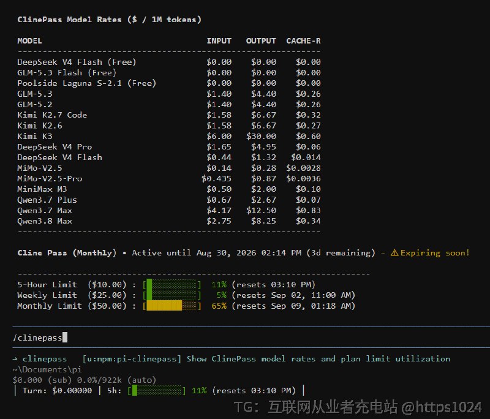Click MiMo-V2.5-Pro input price $0.435
This screenshot has height=419, width=490.
tap(217, 179)
